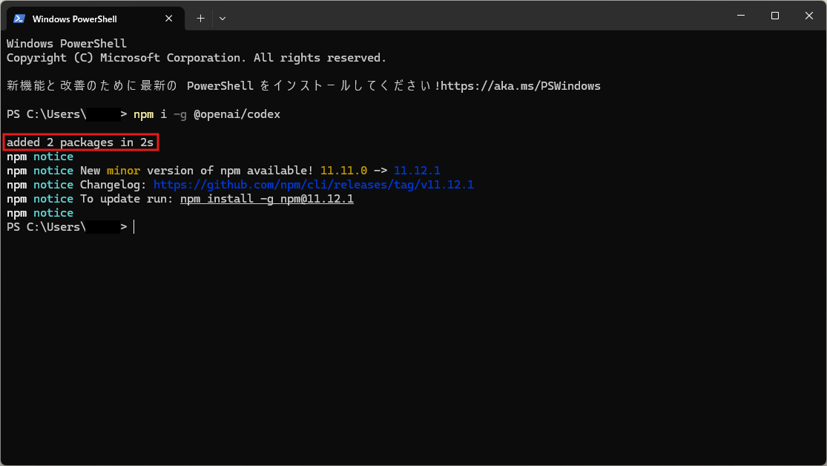Screen dimensions: 827x466
Task: Open the aka.ms/PSWindows link
Action: pos(521,86)
